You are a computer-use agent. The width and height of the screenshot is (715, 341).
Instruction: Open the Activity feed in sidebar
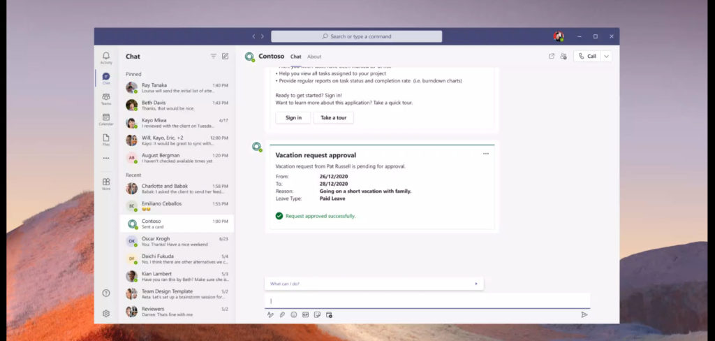point(106,57)
